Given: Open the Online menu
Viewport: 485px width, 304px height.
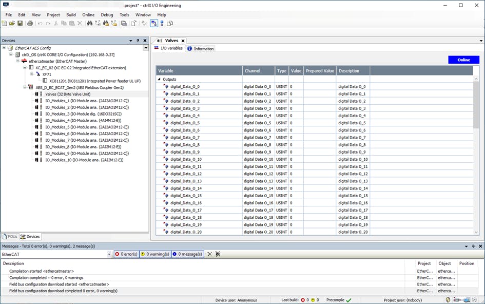Looking at the screenshot, I should tap(88, 14).
